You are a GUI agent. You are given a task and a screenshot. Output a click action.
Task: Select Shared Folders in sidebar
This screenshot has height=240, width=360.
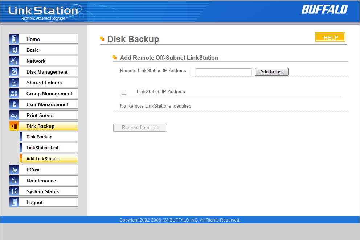coord(48,83)
